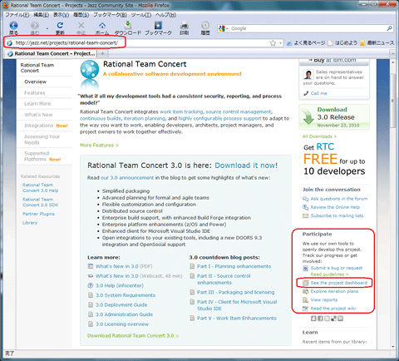Click the よく見るページ bookmark
Viewport: 399px width, 361px height.
[x=306, y=43]
